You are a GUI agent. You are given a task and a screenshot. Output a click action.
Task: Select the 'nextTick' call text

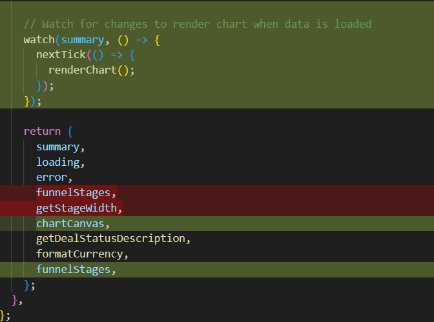(x=61, y=54)
